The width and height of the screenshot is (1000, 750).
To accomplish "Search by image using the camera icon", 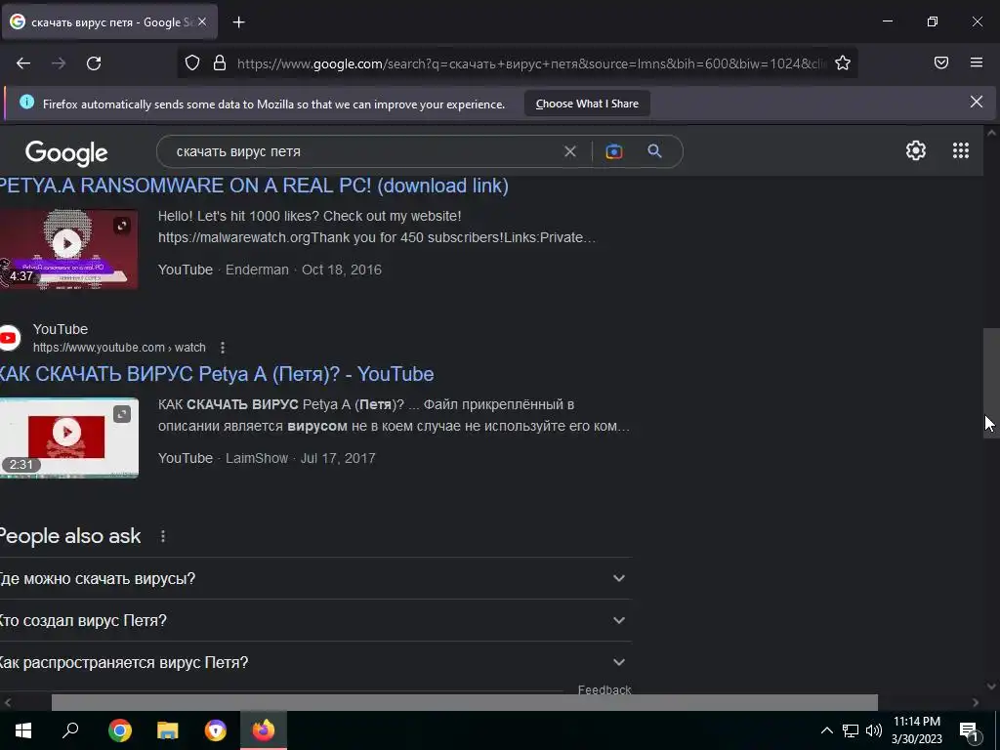I will [613, 151].
